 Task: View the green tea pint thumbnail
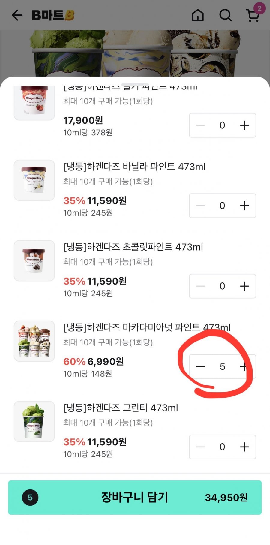(34, 421)
